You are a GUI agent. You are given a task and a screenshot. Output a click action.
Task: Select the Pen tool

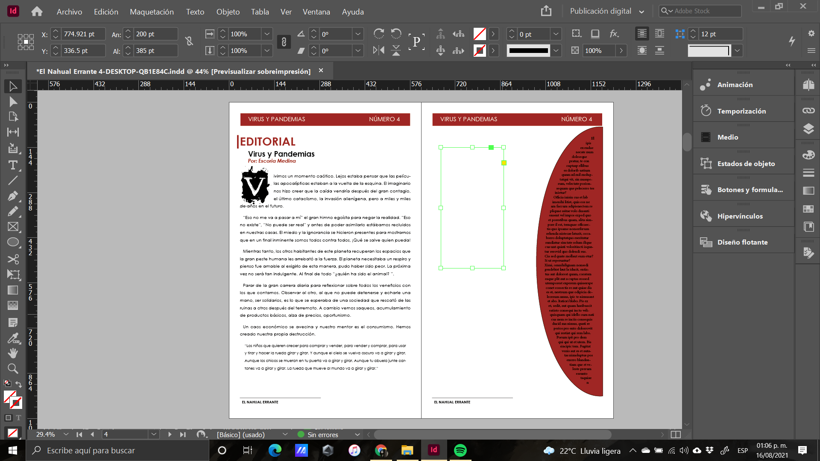click(13, 196)
